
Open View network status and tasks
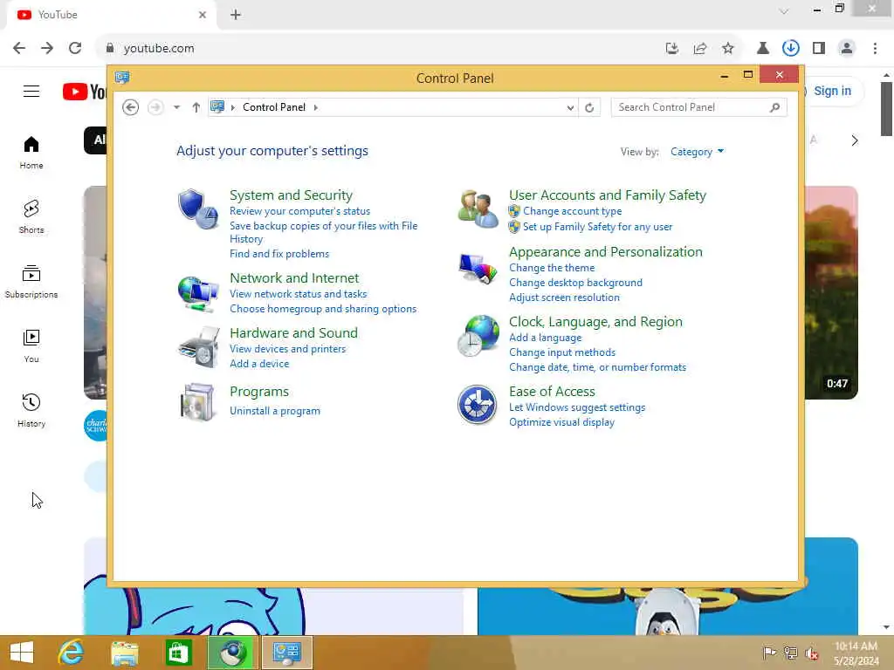click(299, 294)
